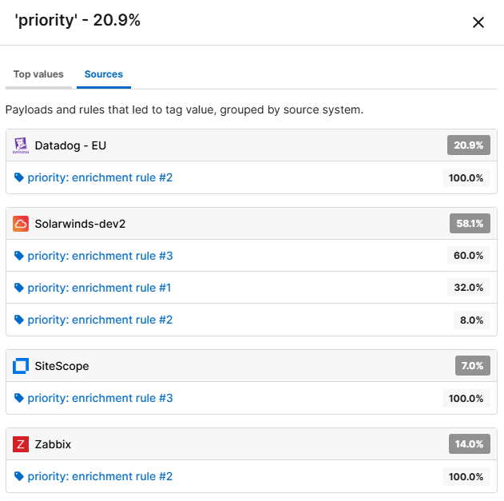Click tag icon beside SiteScope enrichment rule #3
The image size is (504, 501).
[19, 398]
